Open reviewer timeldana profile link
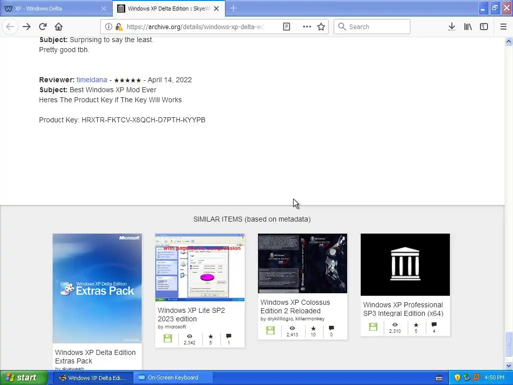Screen dimensions: 513x385 tap(92, 80)
